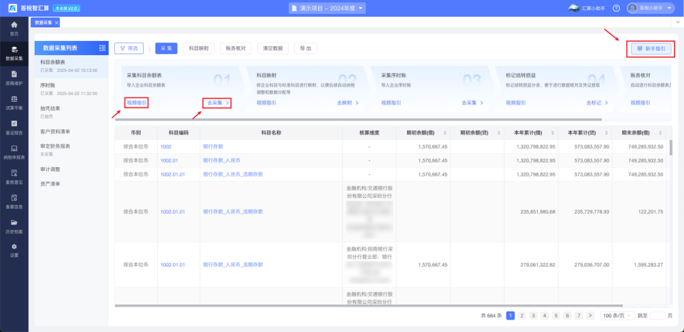Select 抽凭结果 in collection list
The height and width of the screenshot is (332, 684).
click(72, 112)
